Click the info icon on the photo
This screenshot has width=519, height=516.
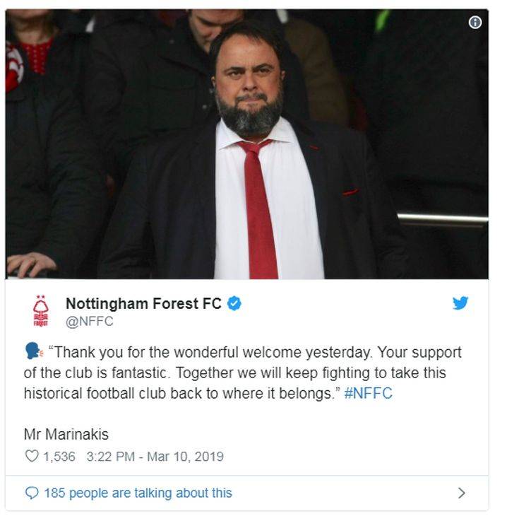pos(475,23)
